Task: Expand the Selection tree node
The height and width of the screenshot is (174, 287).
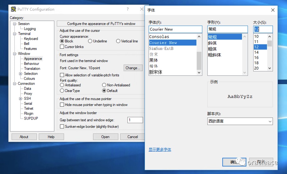Action: tap(21, 74)
